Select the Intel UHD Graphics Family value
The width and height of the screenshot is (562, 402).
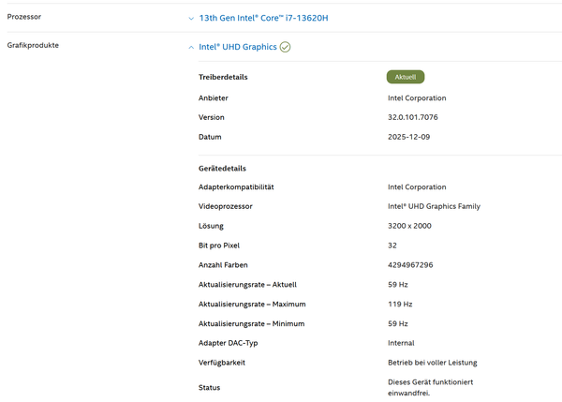point(434,206)
